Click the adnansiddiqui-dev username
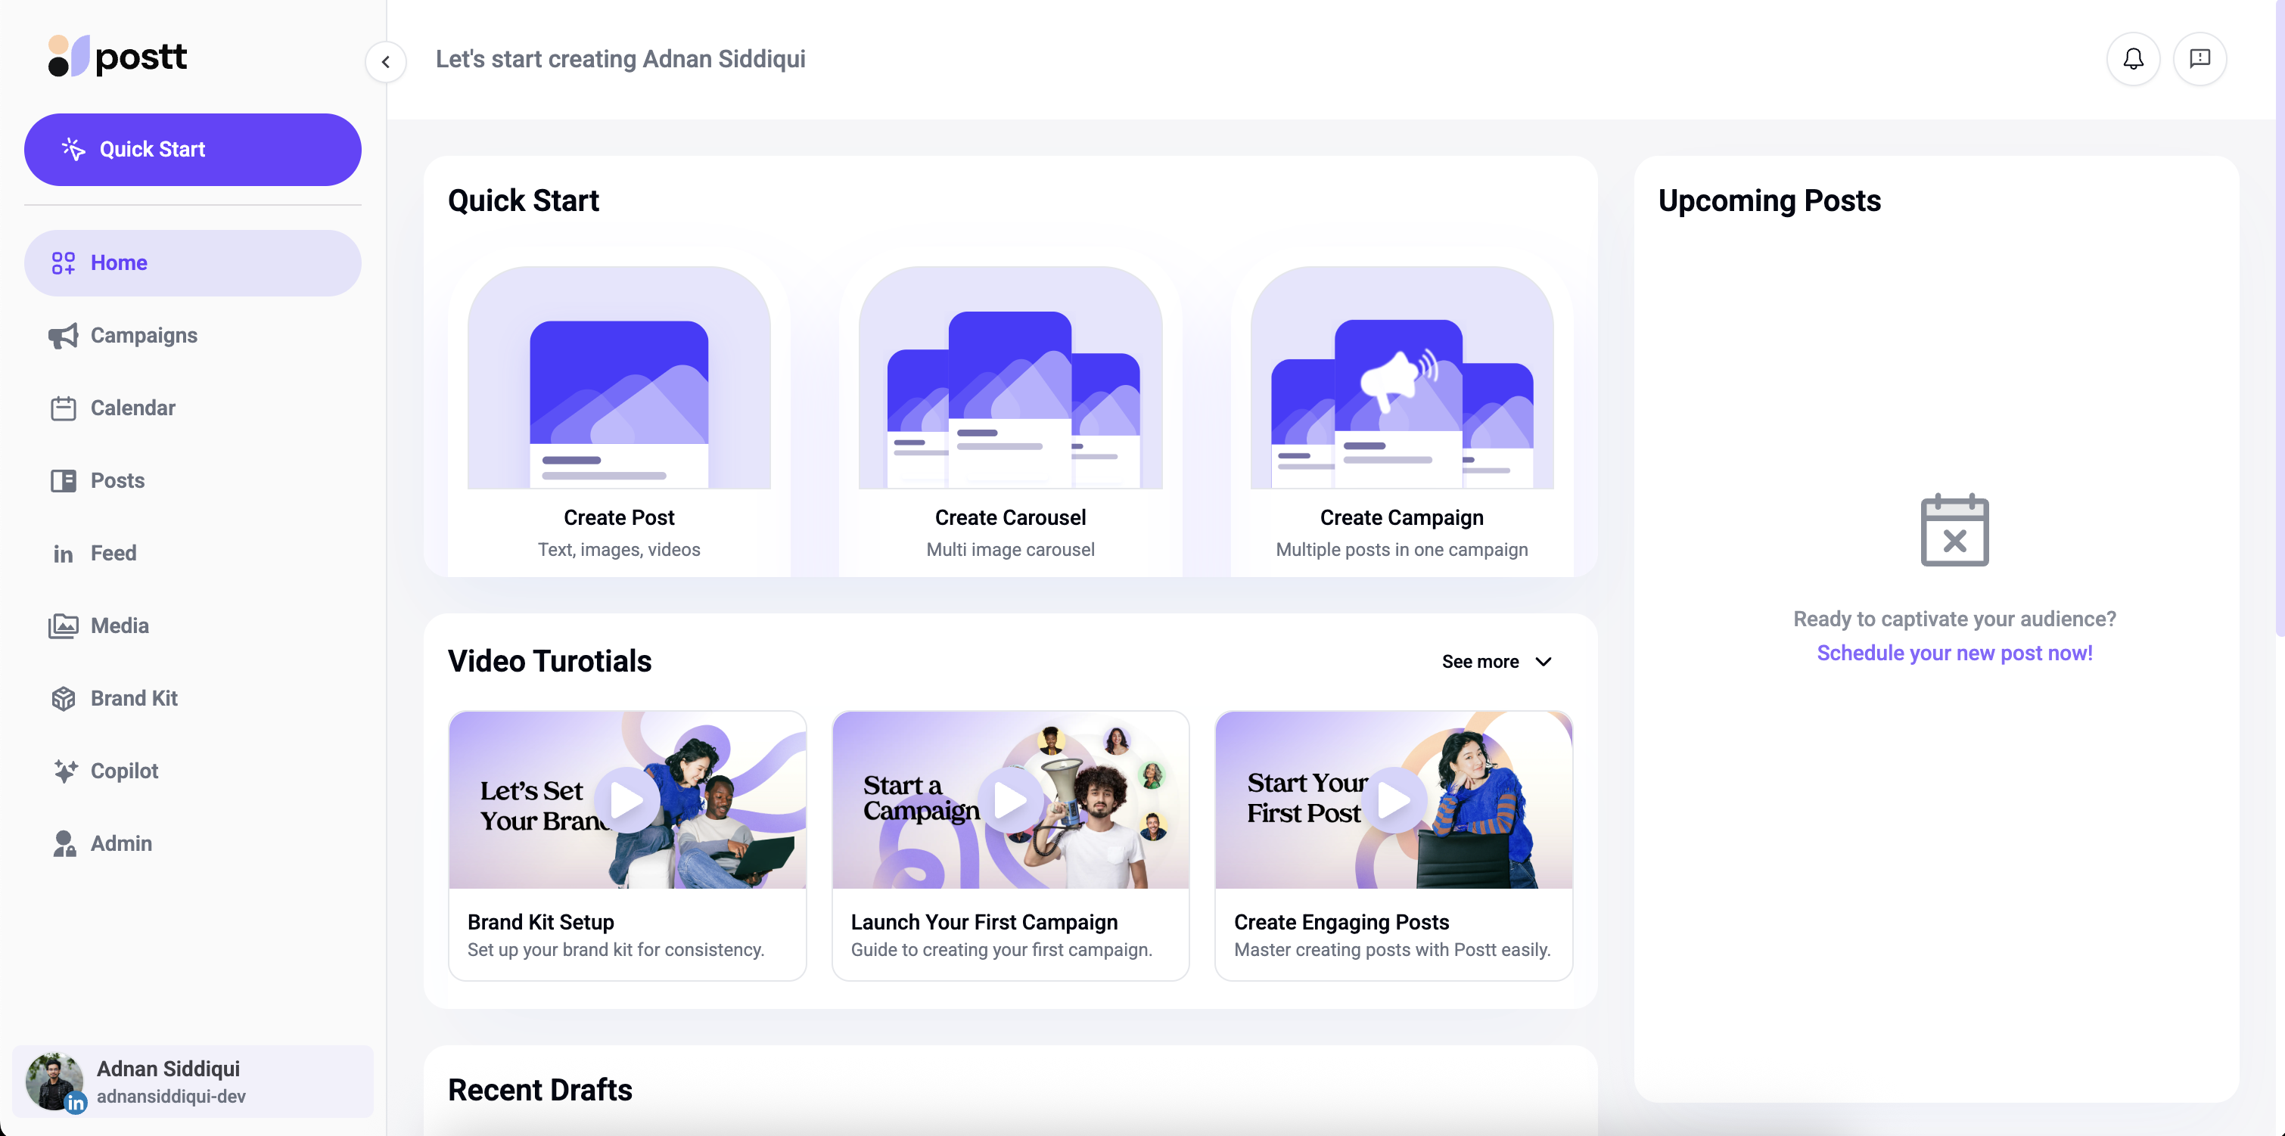This screenshot has width=2285, height=1136. [x=171, y=1097]
